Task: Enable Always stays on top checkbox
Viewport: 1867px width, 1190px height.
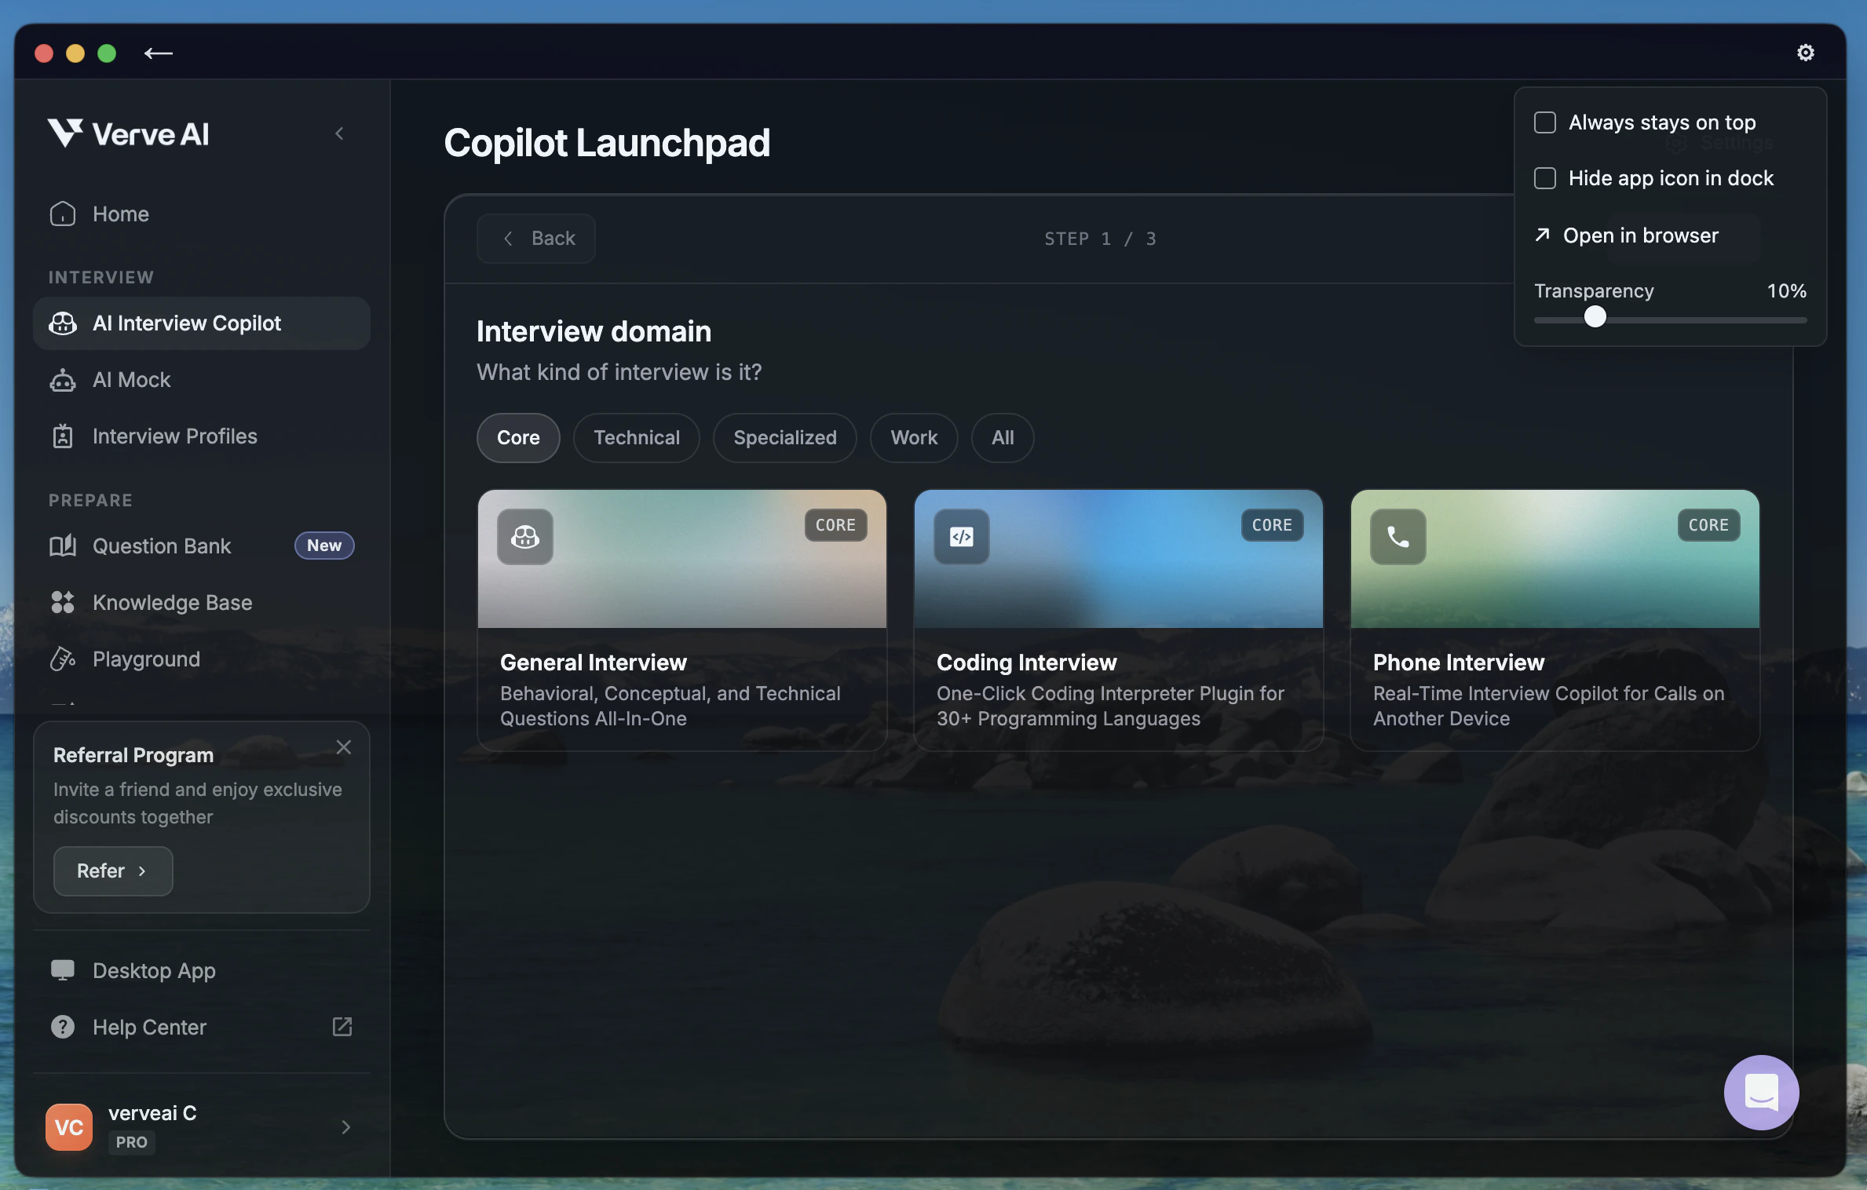Action: coord(1544,122)
